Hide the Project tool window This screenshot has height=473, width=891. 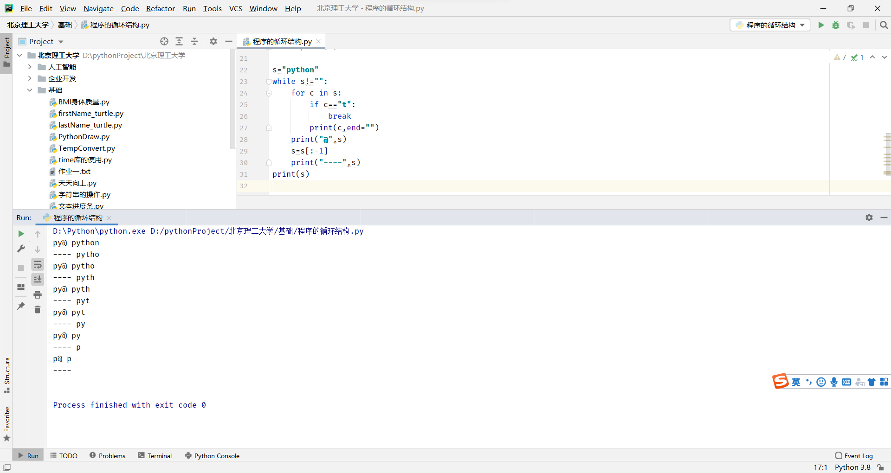[228, 41]
